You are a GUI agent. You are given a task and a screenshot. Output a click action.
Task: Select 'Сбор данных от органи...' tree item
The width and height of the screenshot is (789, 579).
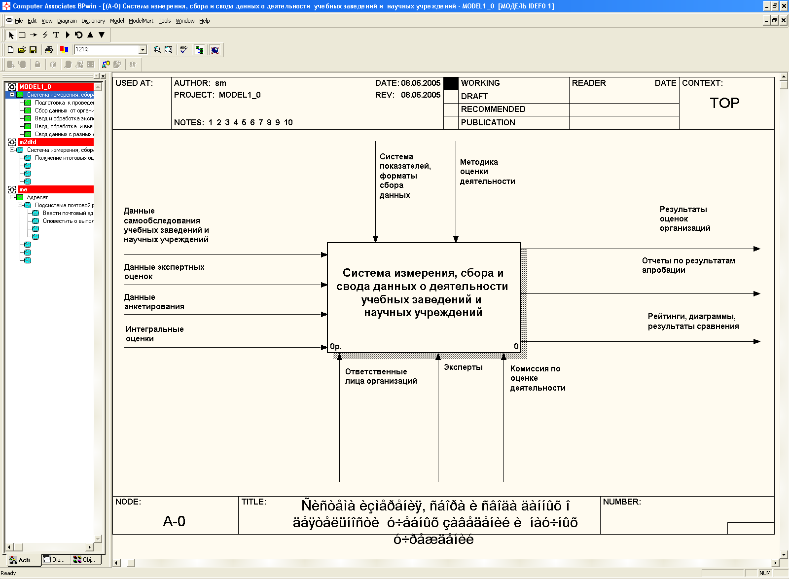64,110
